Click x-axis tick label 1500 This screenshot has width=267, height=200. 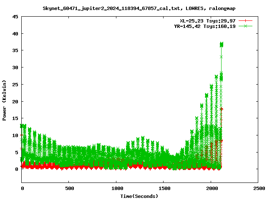[164, 188]
